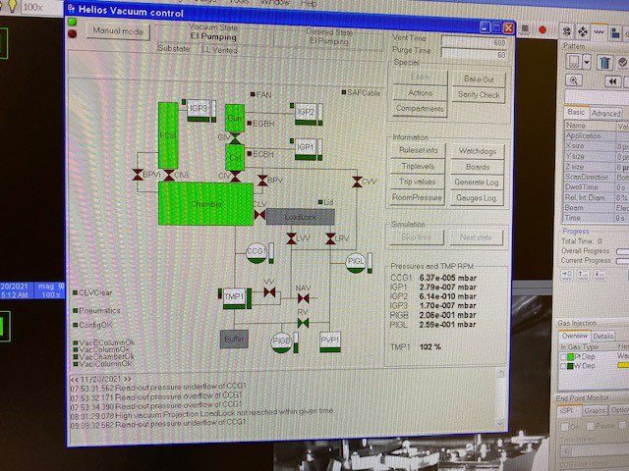Open the iSPI tab in End Point Monitor

(x=567, y=411)
